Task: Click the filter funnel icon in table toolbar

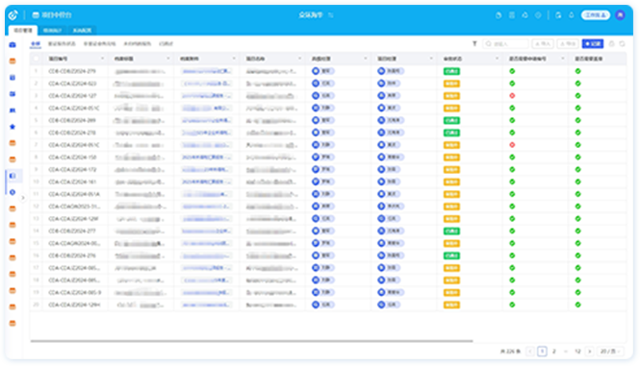Action: 474,43
